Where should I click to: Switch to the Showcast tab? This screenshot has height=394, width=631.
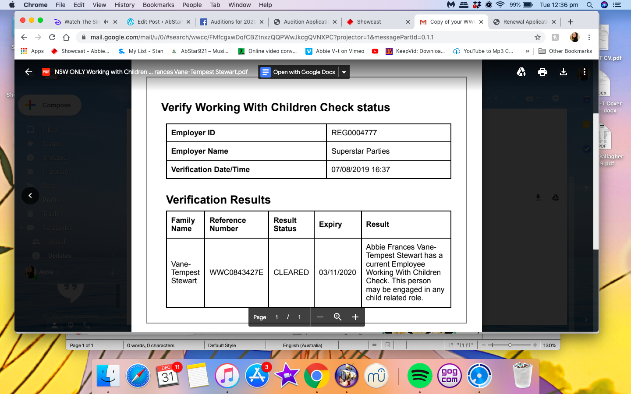click(369, 22)
